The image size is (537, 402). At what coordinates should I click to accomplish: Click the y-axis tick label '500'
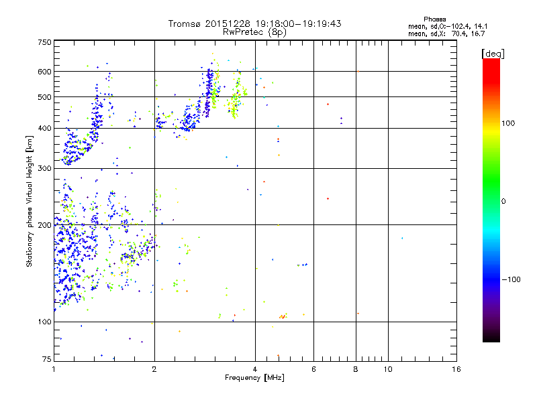(x=45, y=97)
